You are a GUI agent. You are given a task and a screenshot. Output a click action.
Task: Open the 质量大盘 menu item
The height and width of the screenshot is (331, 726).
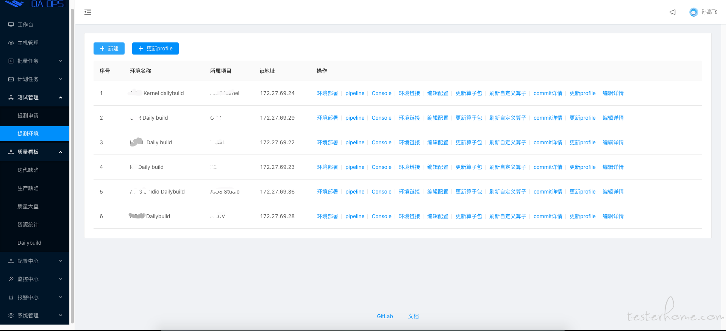(x=28, y=206)
